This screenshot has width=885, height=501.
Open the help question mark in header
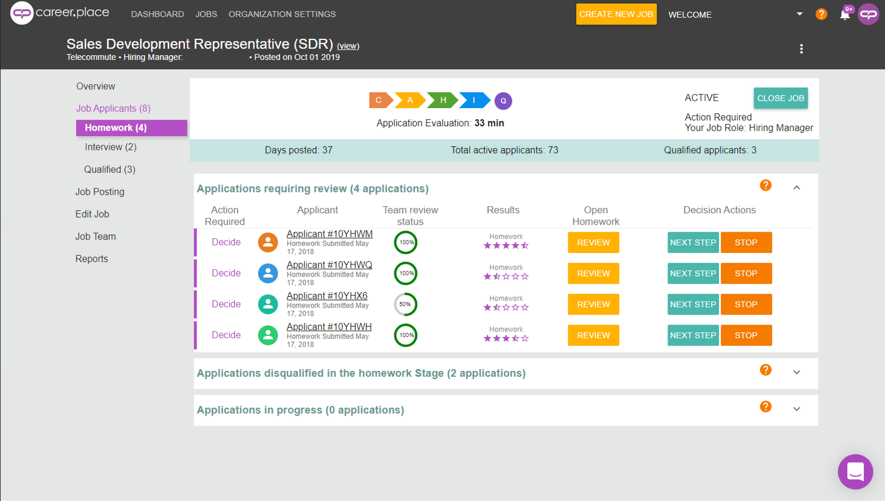821,14
